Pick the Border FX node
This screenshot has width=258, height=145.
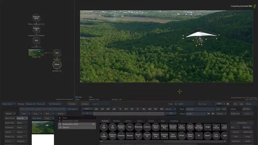pos(138,136)
